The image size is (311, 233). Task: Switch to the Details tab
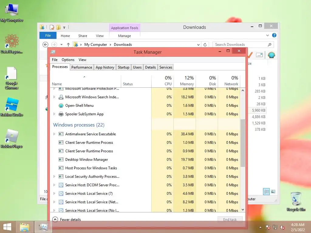150,67
